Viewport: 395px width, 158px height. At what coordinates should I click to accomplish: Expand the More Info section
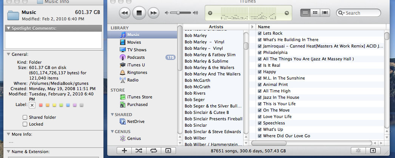pos(9,134)
